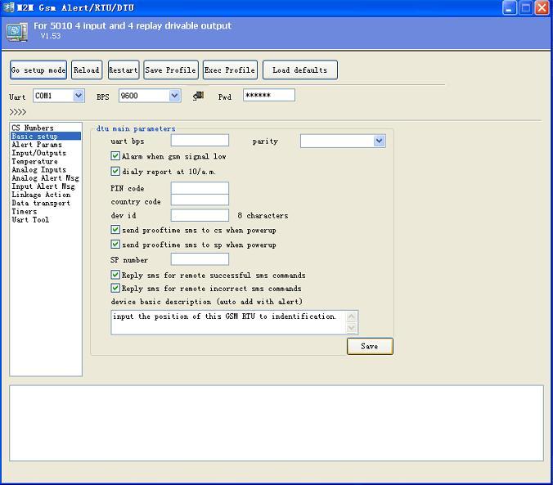
Task: Select Analog Alert Msg in the sidebar
Action: (x=45, y=178)
